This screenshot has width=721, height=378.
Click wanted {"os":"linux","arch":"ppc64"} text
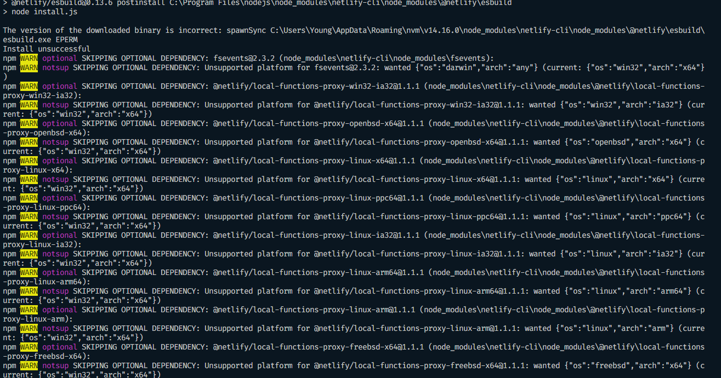(x=612, y=216)
